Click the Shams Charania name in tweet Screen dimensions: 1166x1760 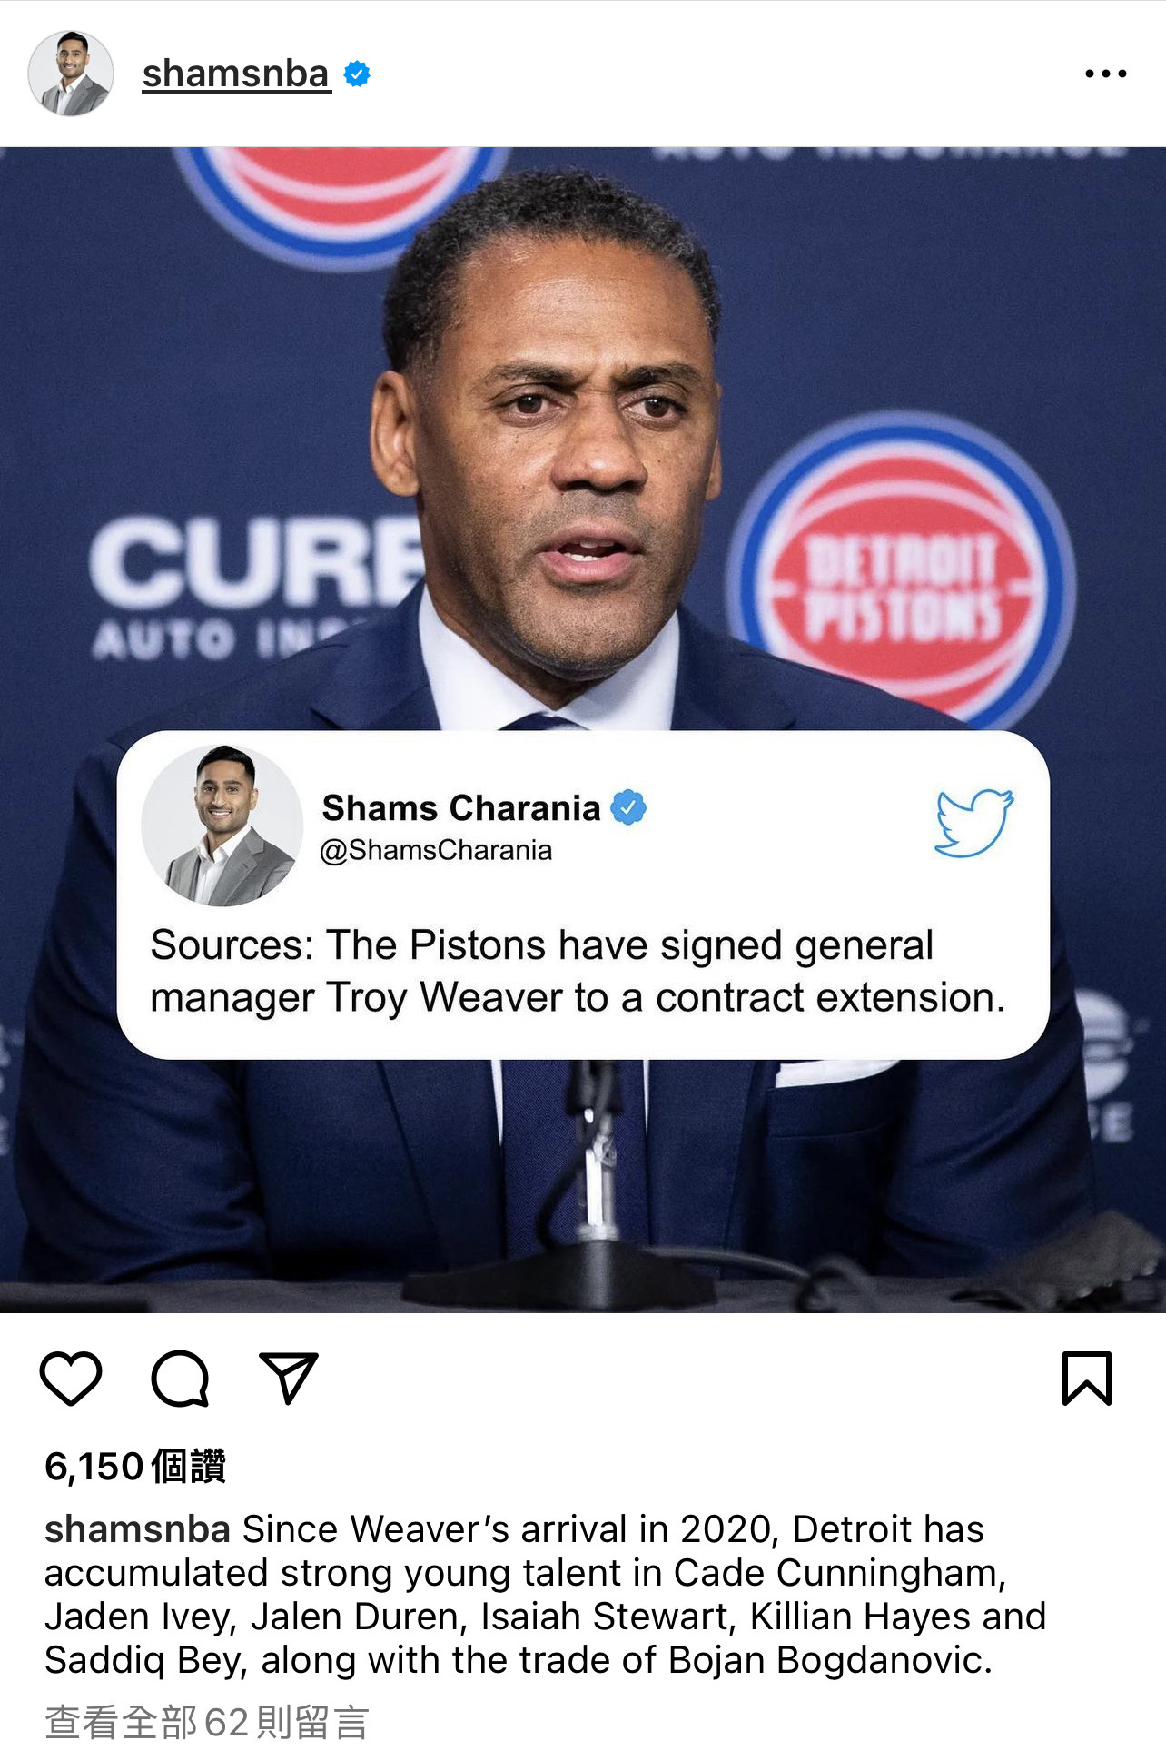461,807
